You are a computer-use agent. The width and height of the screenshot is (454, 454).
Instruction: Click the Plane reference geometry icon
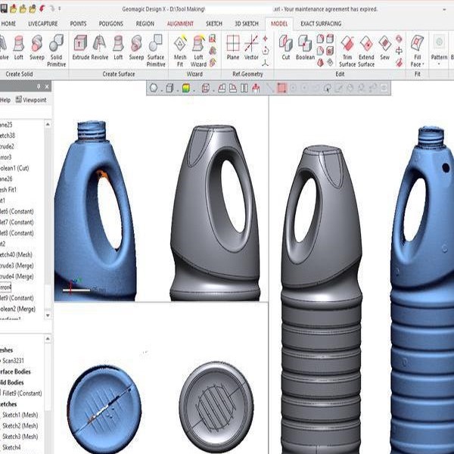(233, 47)
